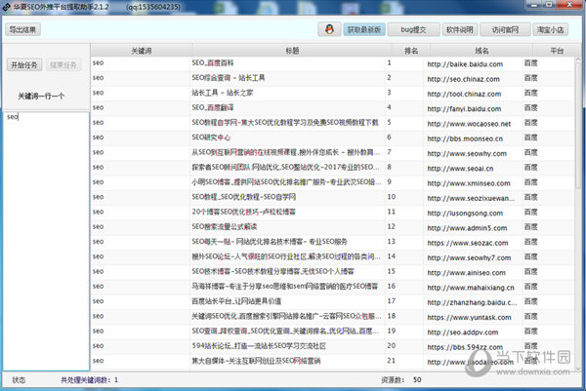Click the QQ penguin icon button
Image resolution: width=586 pixels, height=391 pixels.
click(329, 29)
